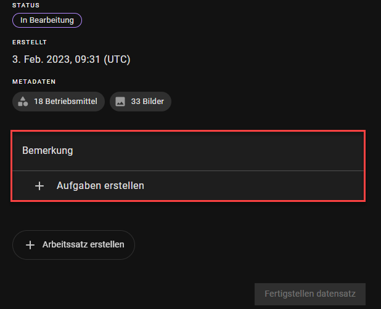Click the number 18 in the Betriebsmittel chip
Viewport: 381px width, 309px height.
(38, 102)
